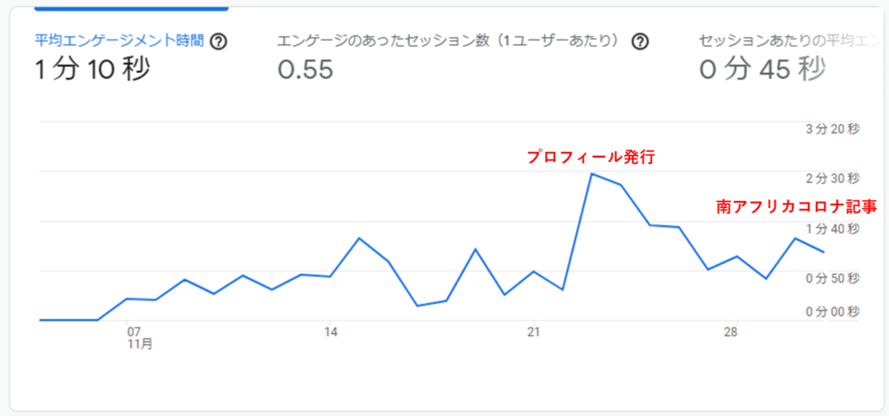
Task: Click the 1分40秒 y-axis label
Action: point(833,228)
